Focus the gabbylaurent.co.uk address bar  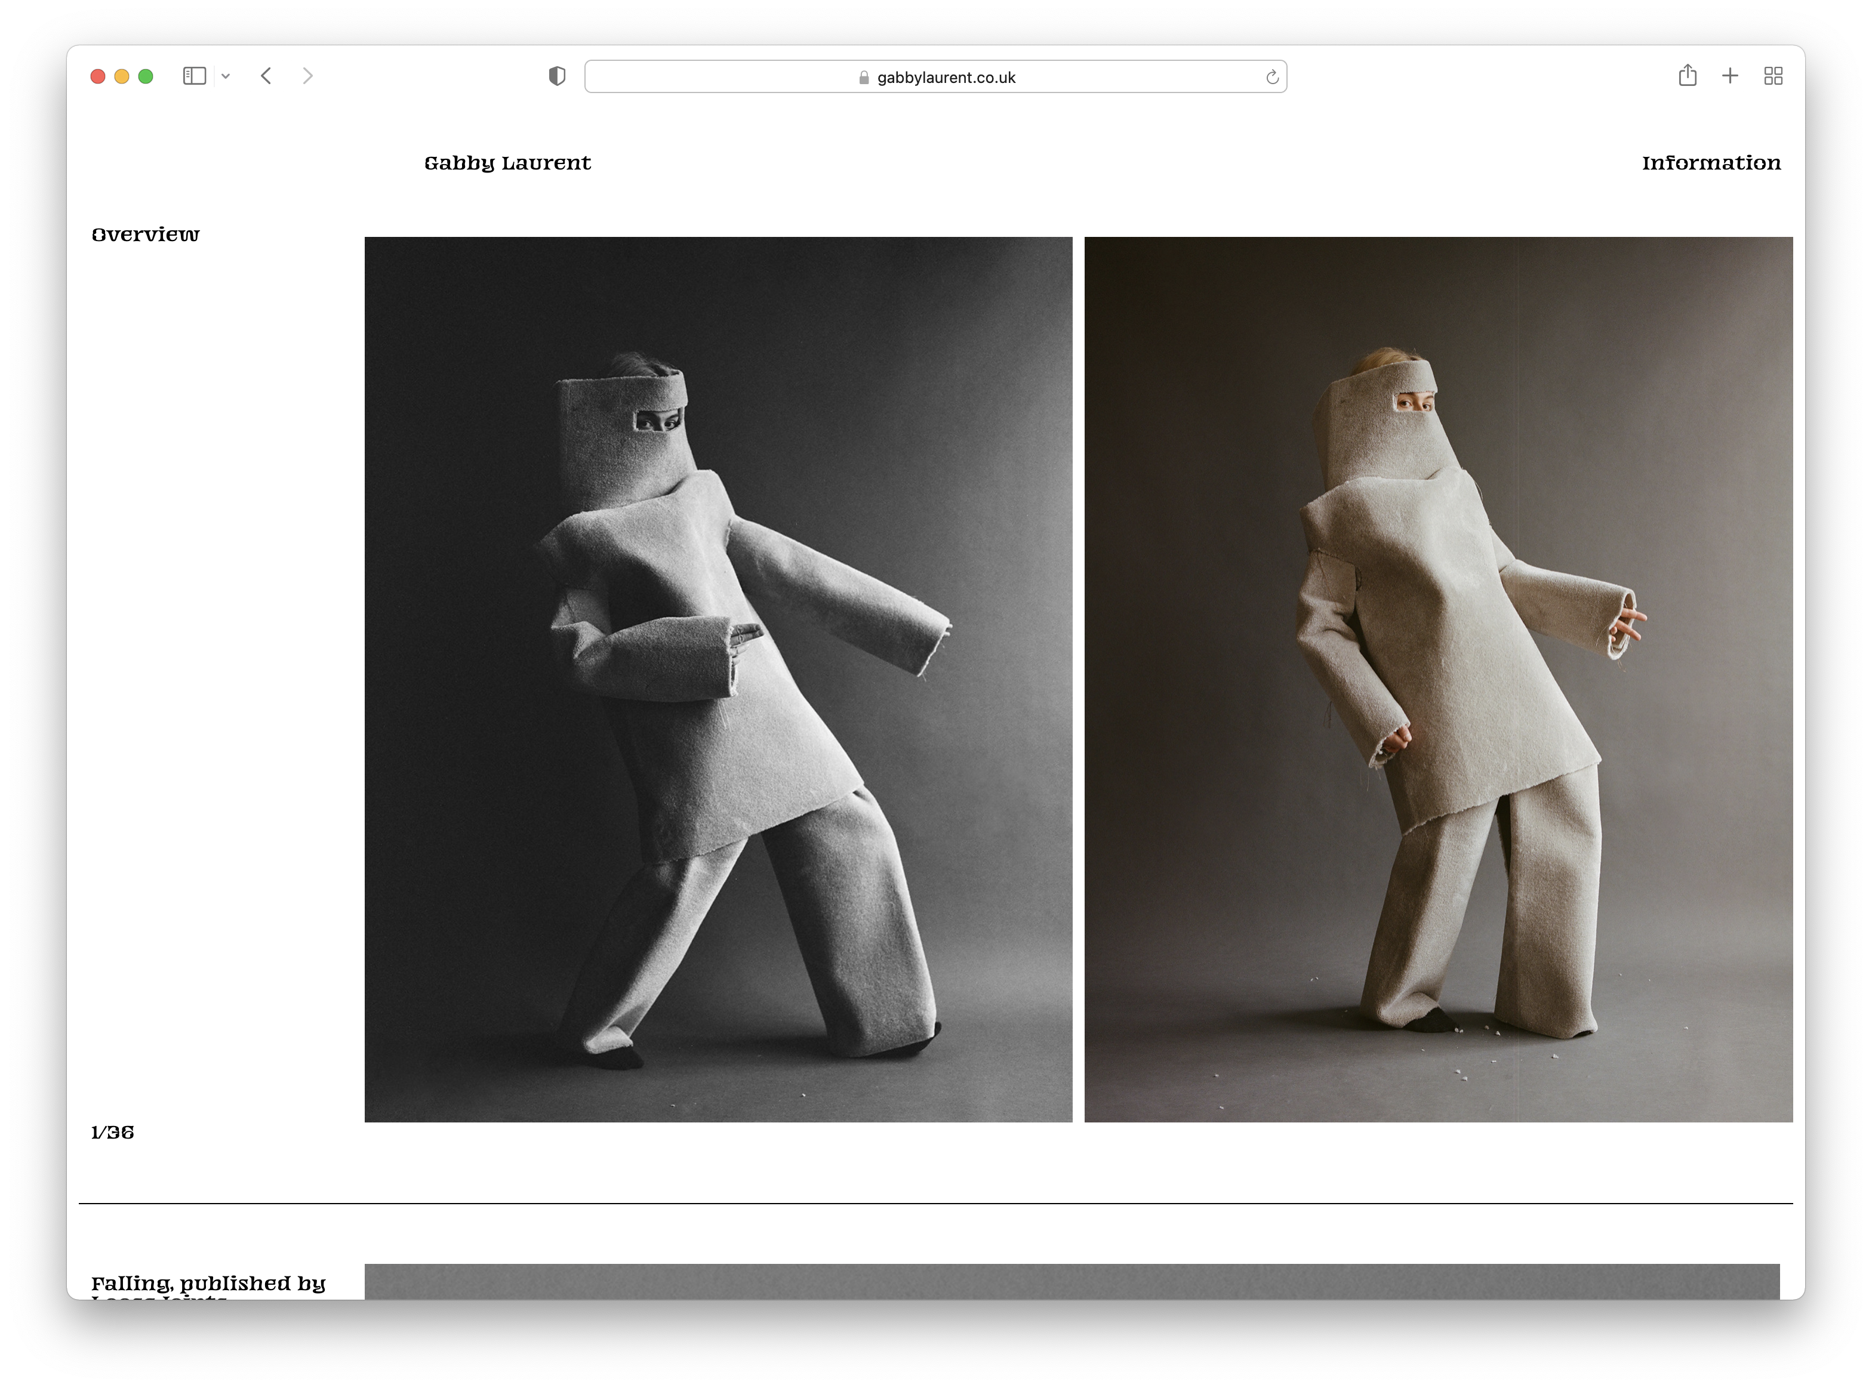(935, 76)
